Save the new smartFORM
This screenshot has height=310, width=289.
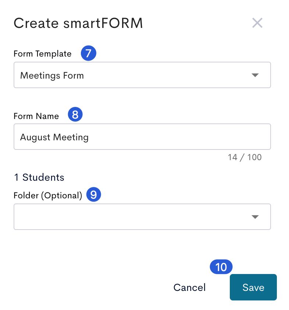(x=253, y=287)
